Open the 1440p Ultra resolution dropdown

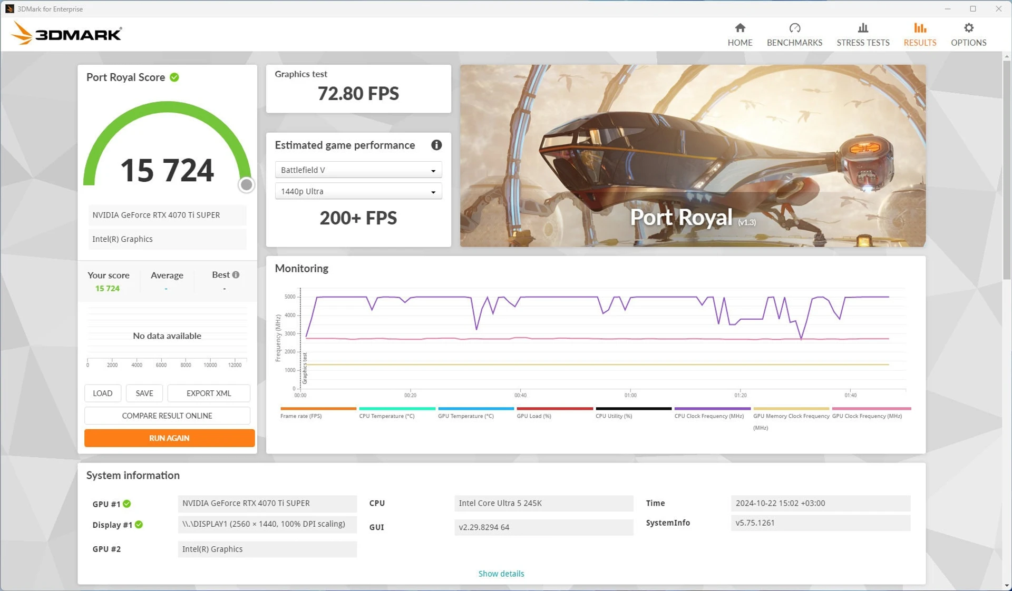(358, 191)
